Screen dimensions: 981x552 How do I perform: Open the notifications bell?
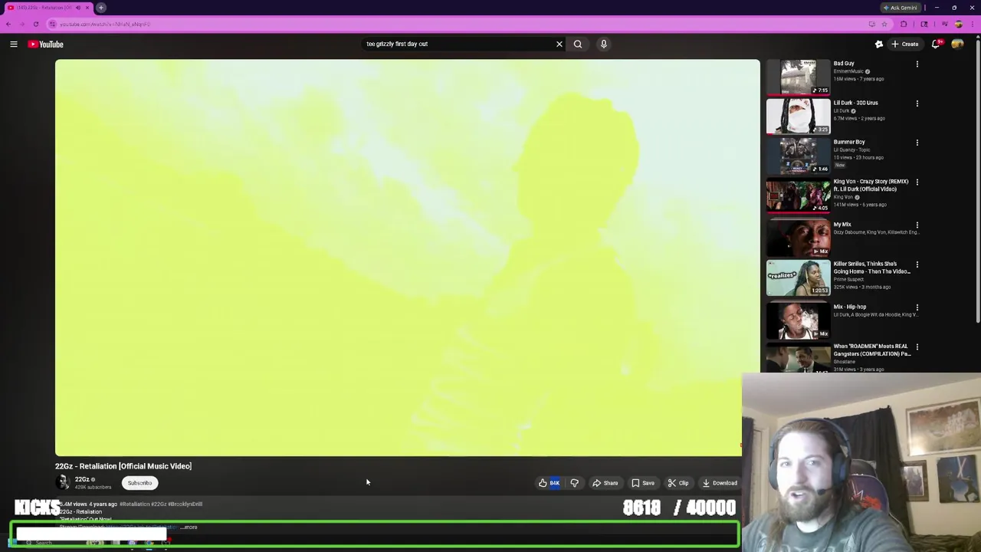pos(936,44)
